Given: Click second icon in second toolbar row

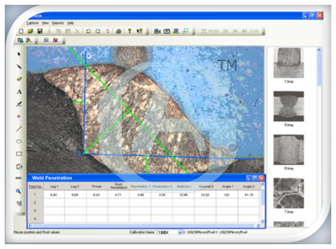Looking at the screenshot, I should point(29,40).
